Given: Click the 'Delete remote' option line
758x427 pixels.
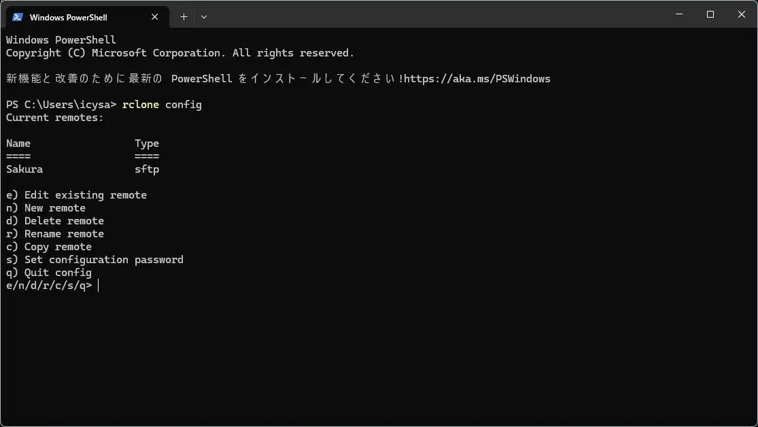Looking at the screenshot, I should pos(55,221).
